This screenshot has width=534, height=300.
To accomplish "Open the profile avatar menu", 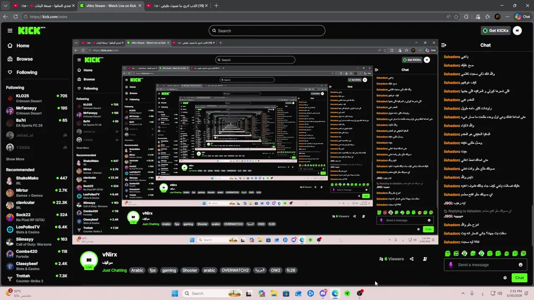I will coord(517,30).
